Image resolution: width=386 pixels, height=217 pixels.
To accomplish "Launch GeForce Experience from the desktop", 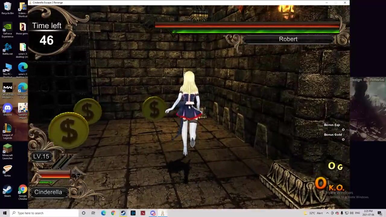I will click(x=8, y=30).
